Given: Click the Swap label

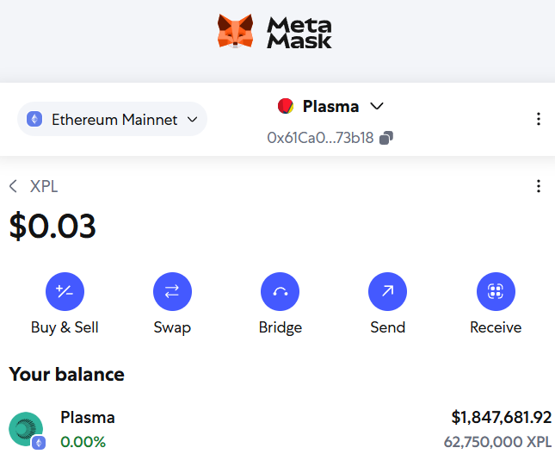Looking at the screenshot, I should (x=172, y=327).
